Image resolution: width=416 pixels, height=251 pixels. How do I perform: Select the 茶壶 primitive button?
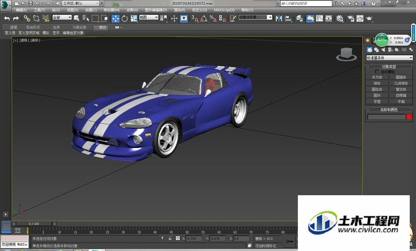(377, 102)
